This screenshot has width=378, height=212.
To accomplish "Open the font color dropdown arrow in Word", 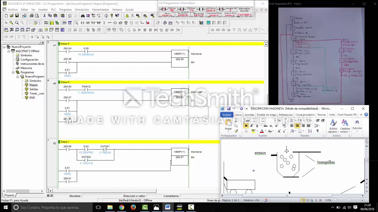I will 266,131.
